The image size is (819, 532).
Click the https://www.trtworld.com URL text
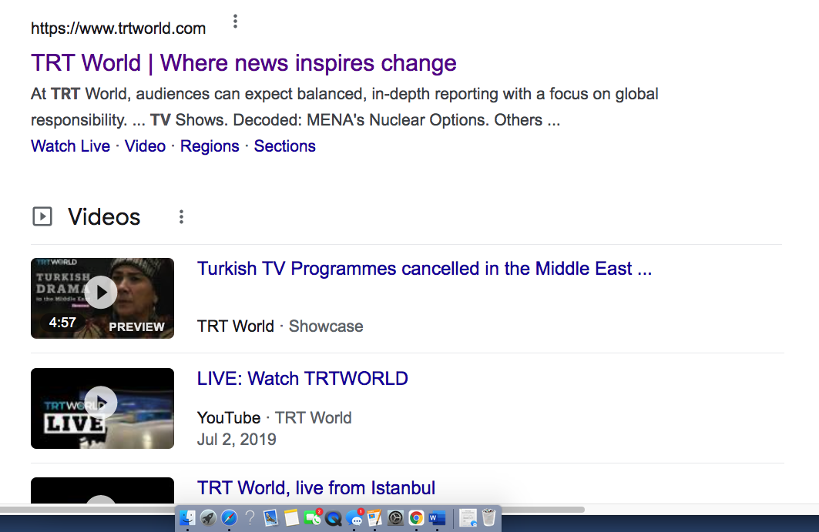[118, 28]
